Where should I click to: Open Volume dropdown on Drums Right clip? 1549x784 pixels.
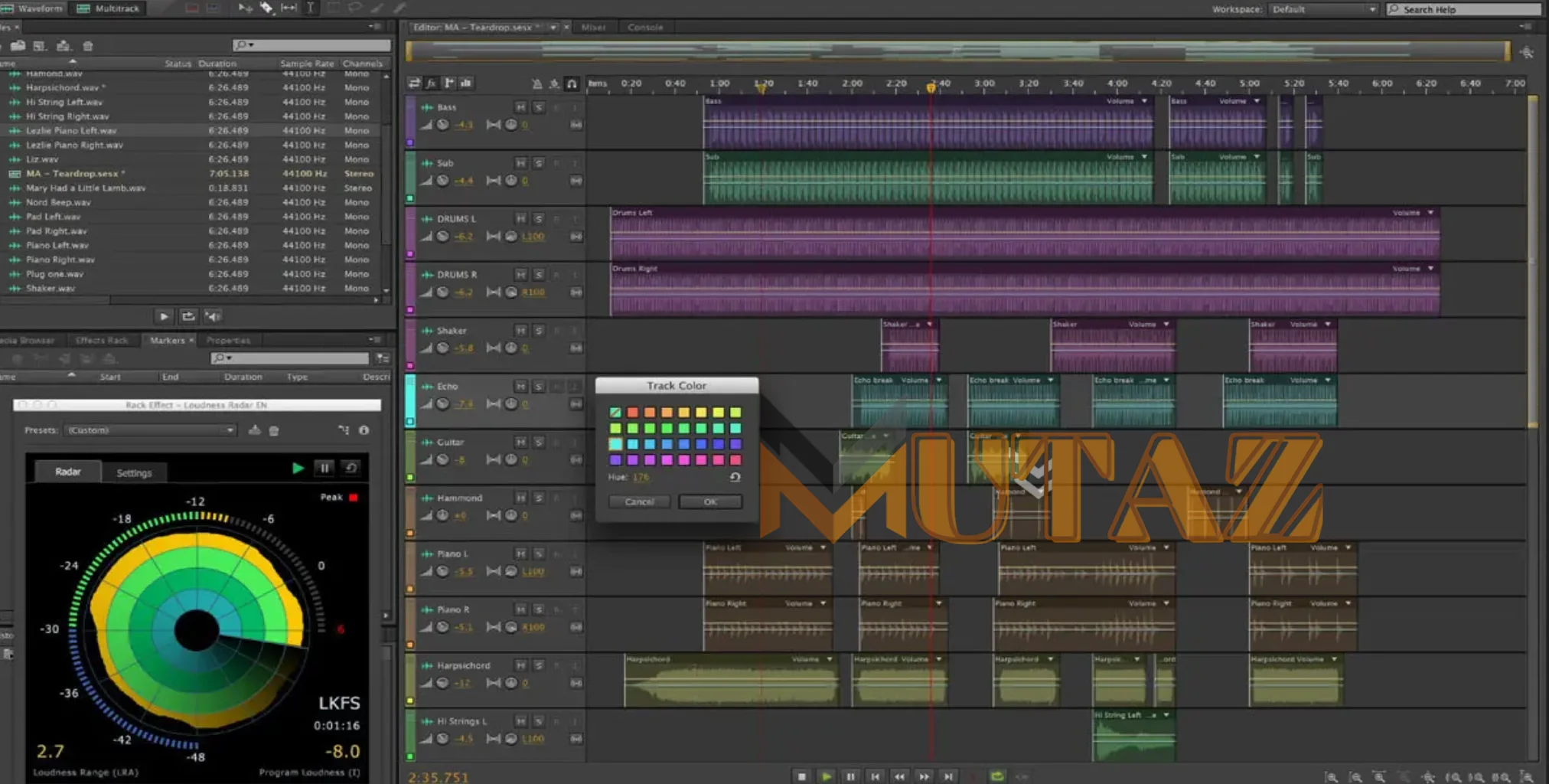(x=1430, y=269)
